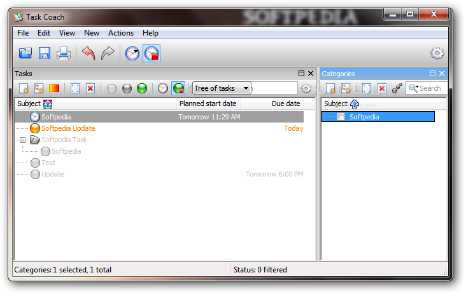Open the Categories search options magnifier
This screenshot has height=294, width=466.
pos(413,88)
